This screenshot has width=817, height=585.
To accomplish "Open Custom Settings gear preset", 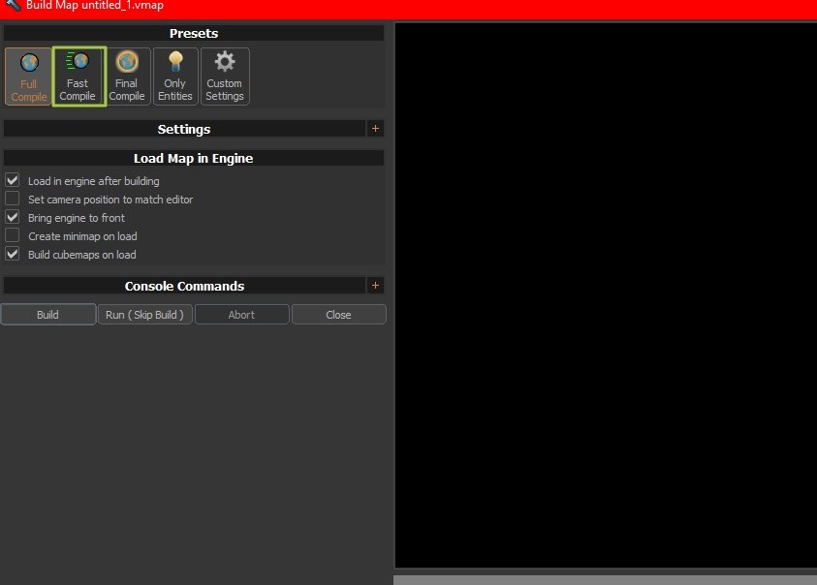I will [225, 77].
